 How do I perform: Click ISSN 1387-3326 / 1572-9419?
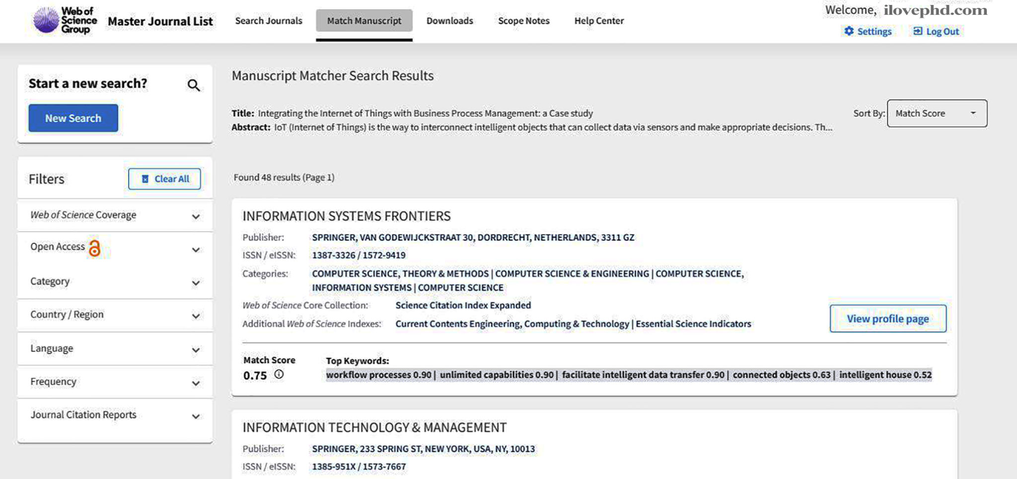tap(359, 255)
